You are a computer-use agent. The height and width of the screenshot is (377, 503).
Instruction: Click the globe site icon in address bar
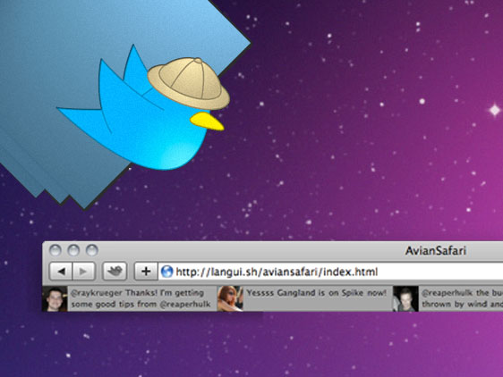(x=166, y=272)
